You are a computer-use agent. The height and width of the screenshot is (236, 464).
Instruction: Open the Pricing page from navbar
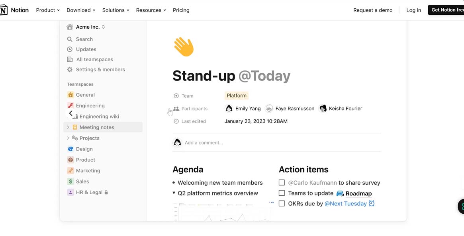pos(181,10)
